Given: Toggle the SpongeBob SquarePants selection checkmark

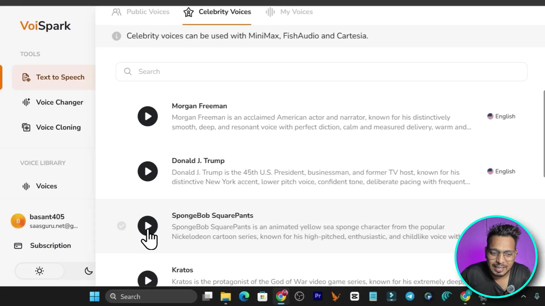Looking at the screenshot, I should pos(121,226).
